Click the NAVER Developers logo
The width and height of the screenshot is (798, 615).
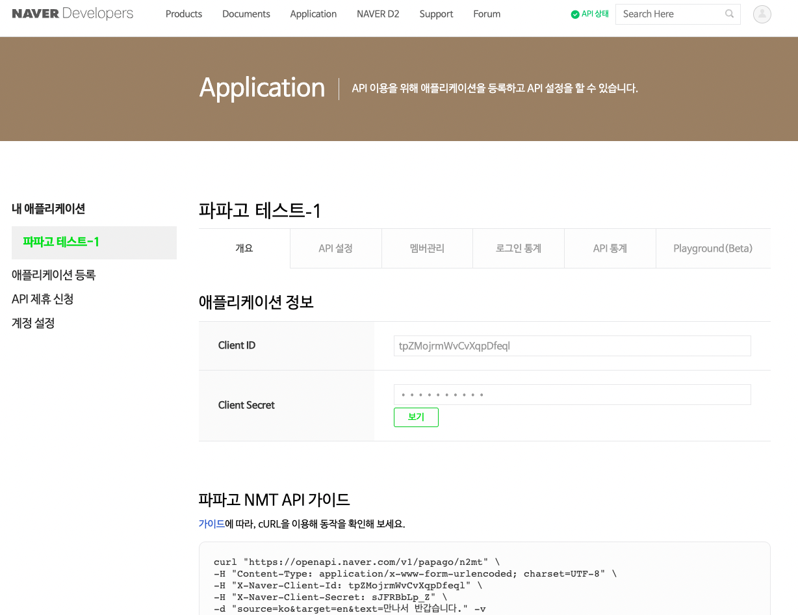(73, 14)
